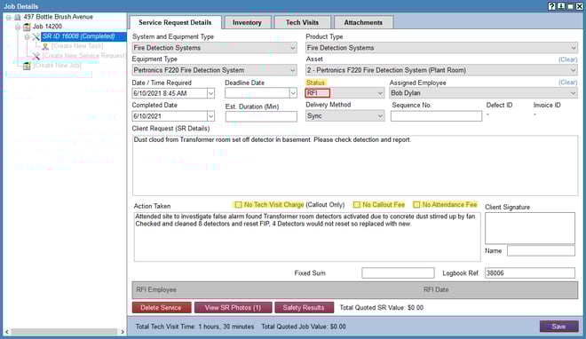Open the Completed Date picker arrow
Screen dimensions: 586x339
210,116
